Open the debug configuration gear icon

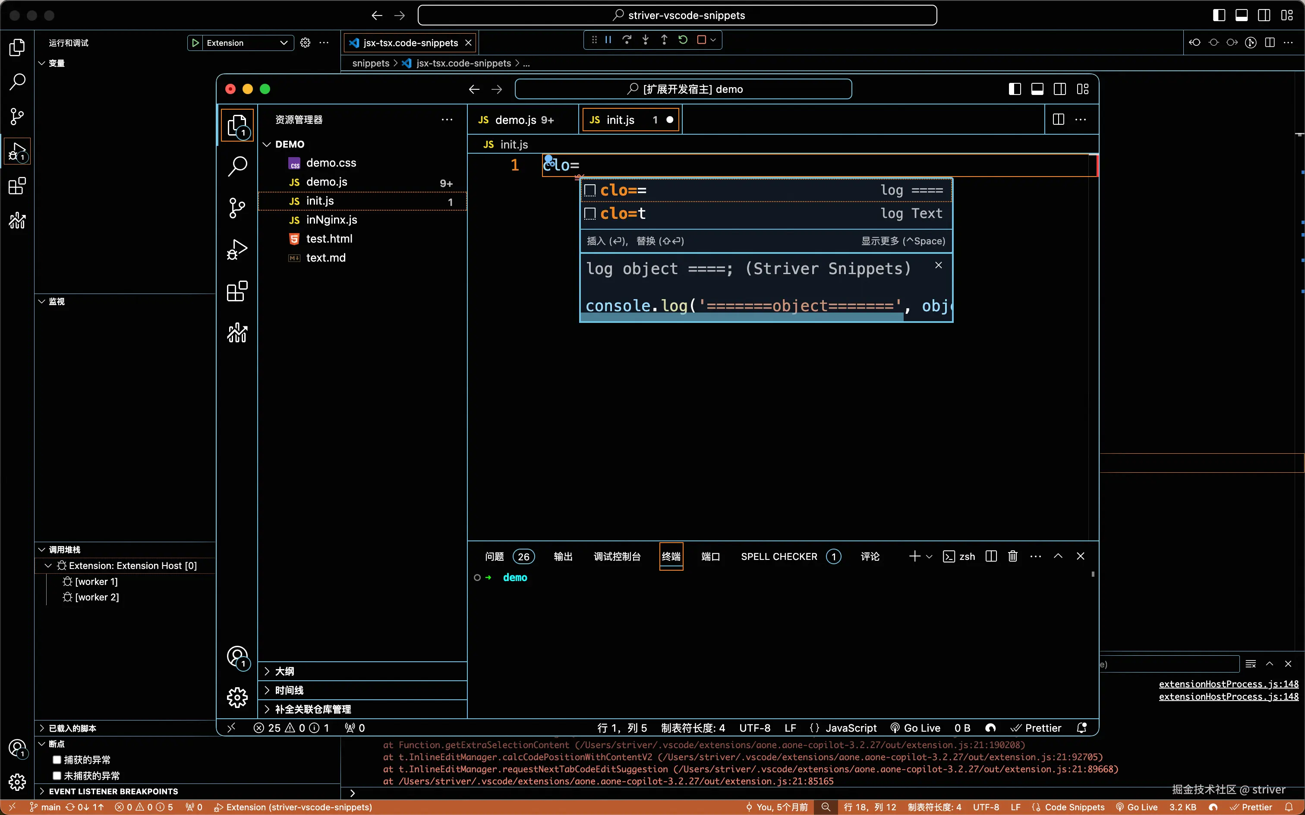point(305,43)
